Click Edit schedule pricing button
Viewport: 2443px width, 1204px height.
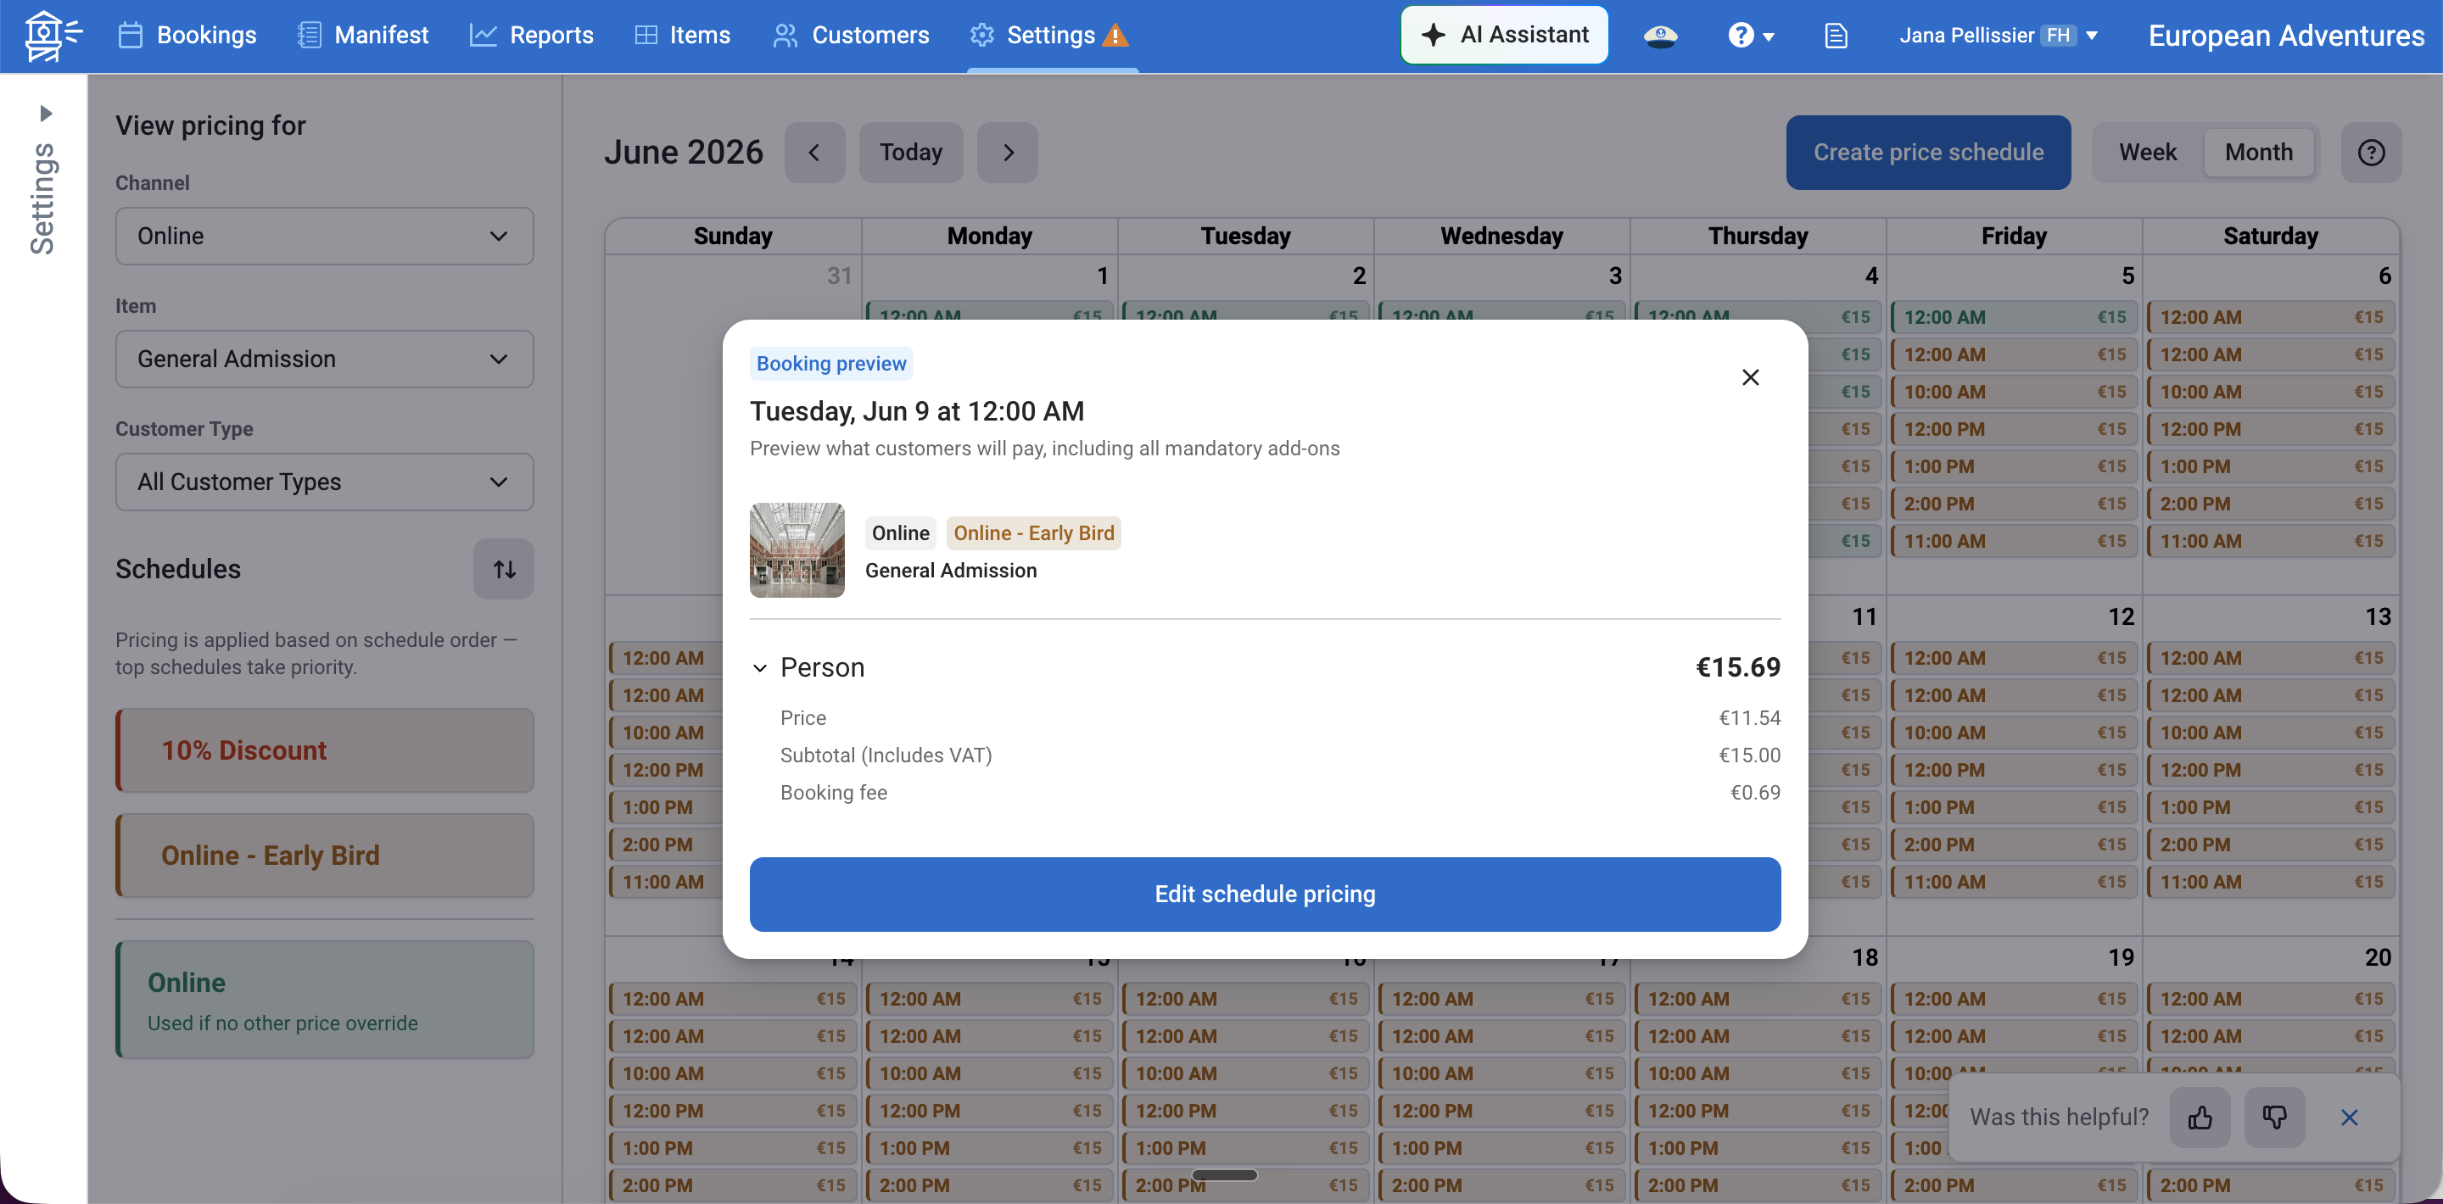pos(1264,894)
